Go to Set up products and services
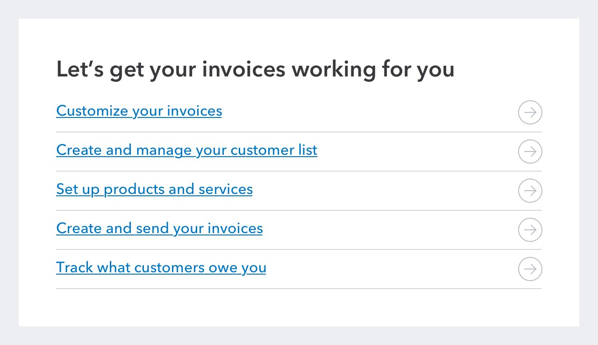This screenshot has width=598, height=345. click(x=154, y=189)
